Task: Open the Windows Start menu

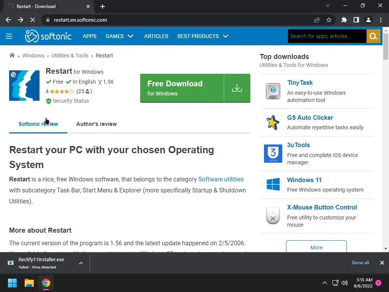Action: pos(12,283)
